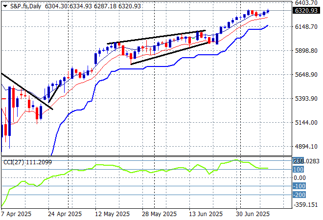Click the 28 May 2025 date label
This screenshot has width=323, height=220.
(x=159, y=214)
